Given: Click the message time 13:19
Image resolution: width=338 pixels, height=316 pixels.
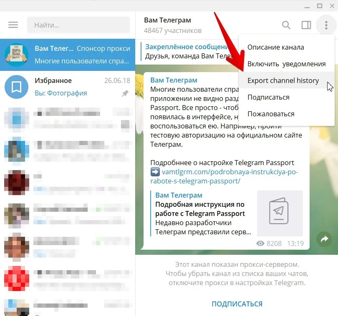Looking at the screenshot, I should [x=295, y=243].
